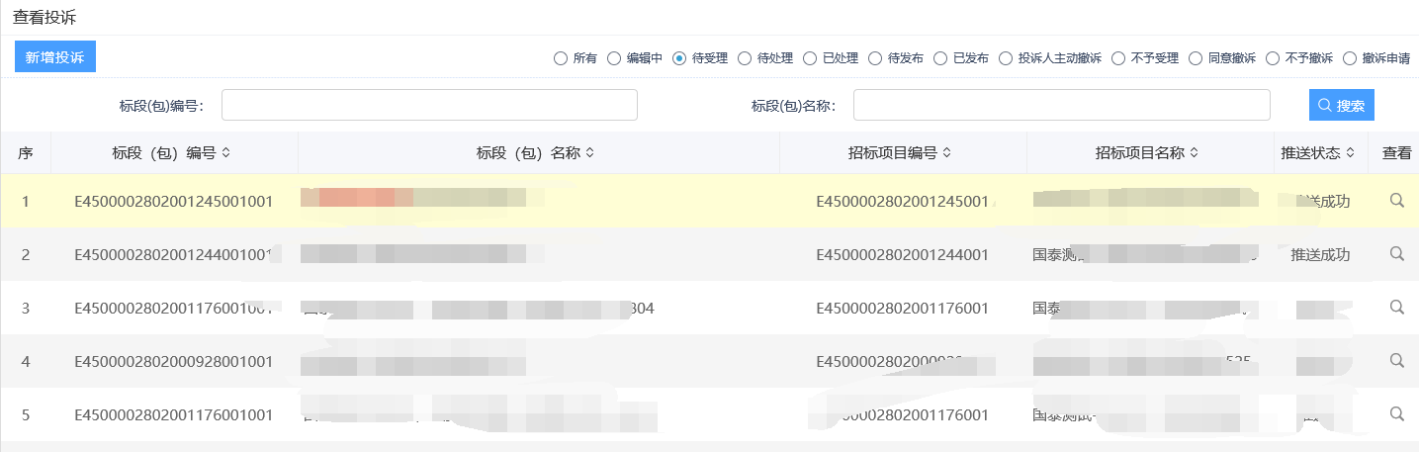Open complaint details via row 4 magnifier
Viewport: 1419px width, 452px height.
(1396, 361)
